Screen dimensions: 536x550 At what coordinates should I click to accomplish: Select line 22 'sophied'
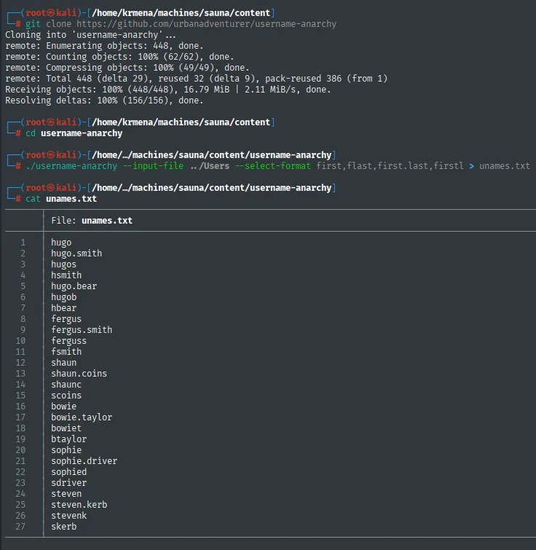(x=68, y=472)
